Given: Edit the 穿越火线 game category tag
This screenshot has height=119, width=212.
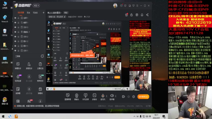Looking at the screenshot, I should pyautogui.click(x=57, y=17).
